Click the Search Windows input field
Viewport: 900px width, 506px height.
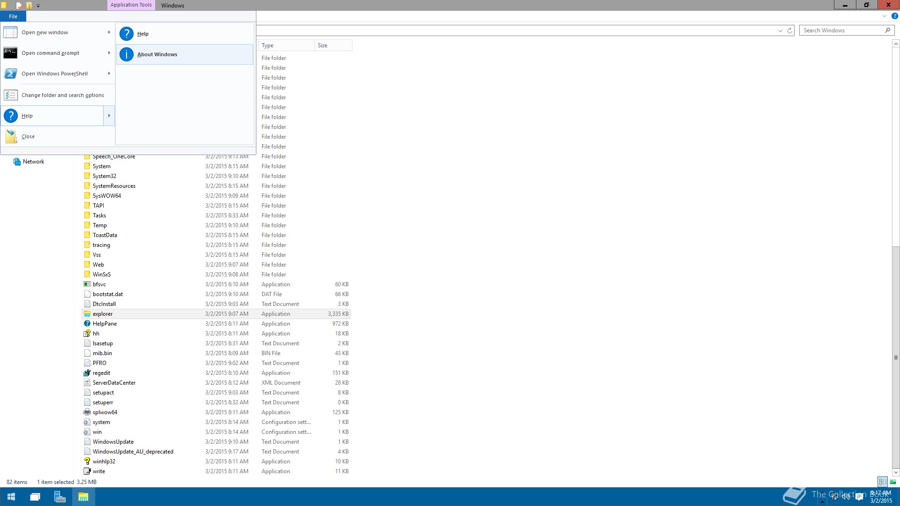pos(841,30)
